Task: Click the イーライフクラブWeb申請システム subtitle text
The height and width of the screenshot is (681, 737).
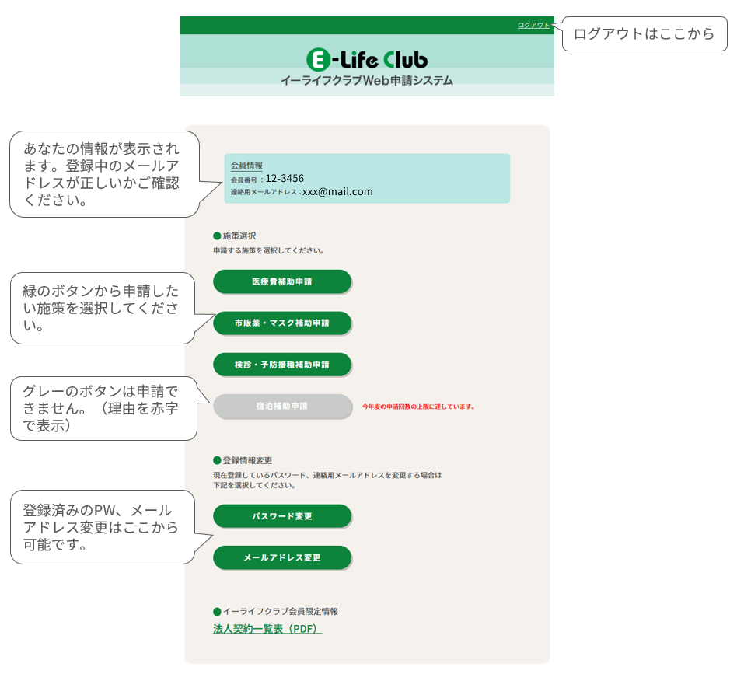Action: [366, 80]
